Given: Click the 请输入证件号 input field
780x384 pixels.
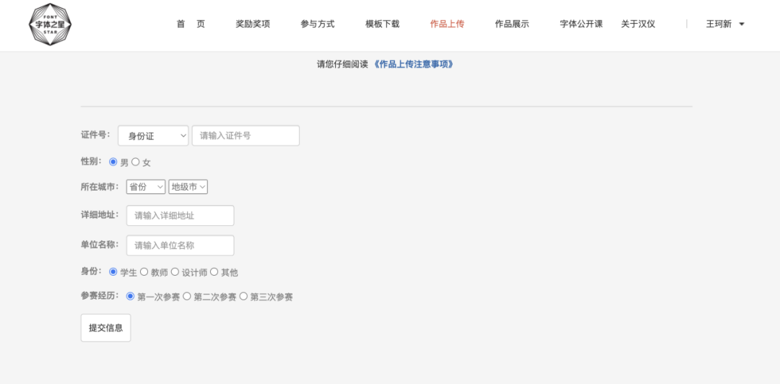Looking at the screenshot, I should pyautogui.click(x=246, y=136).
